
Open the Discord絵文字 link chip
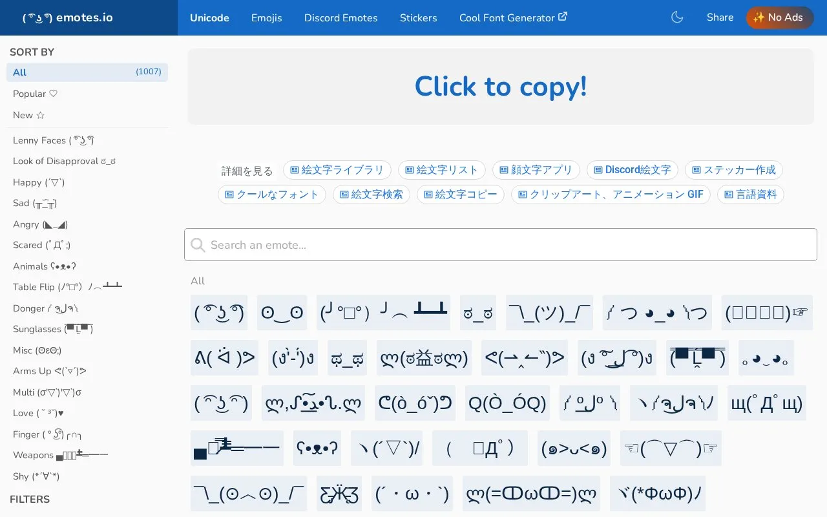pos(633,170)
